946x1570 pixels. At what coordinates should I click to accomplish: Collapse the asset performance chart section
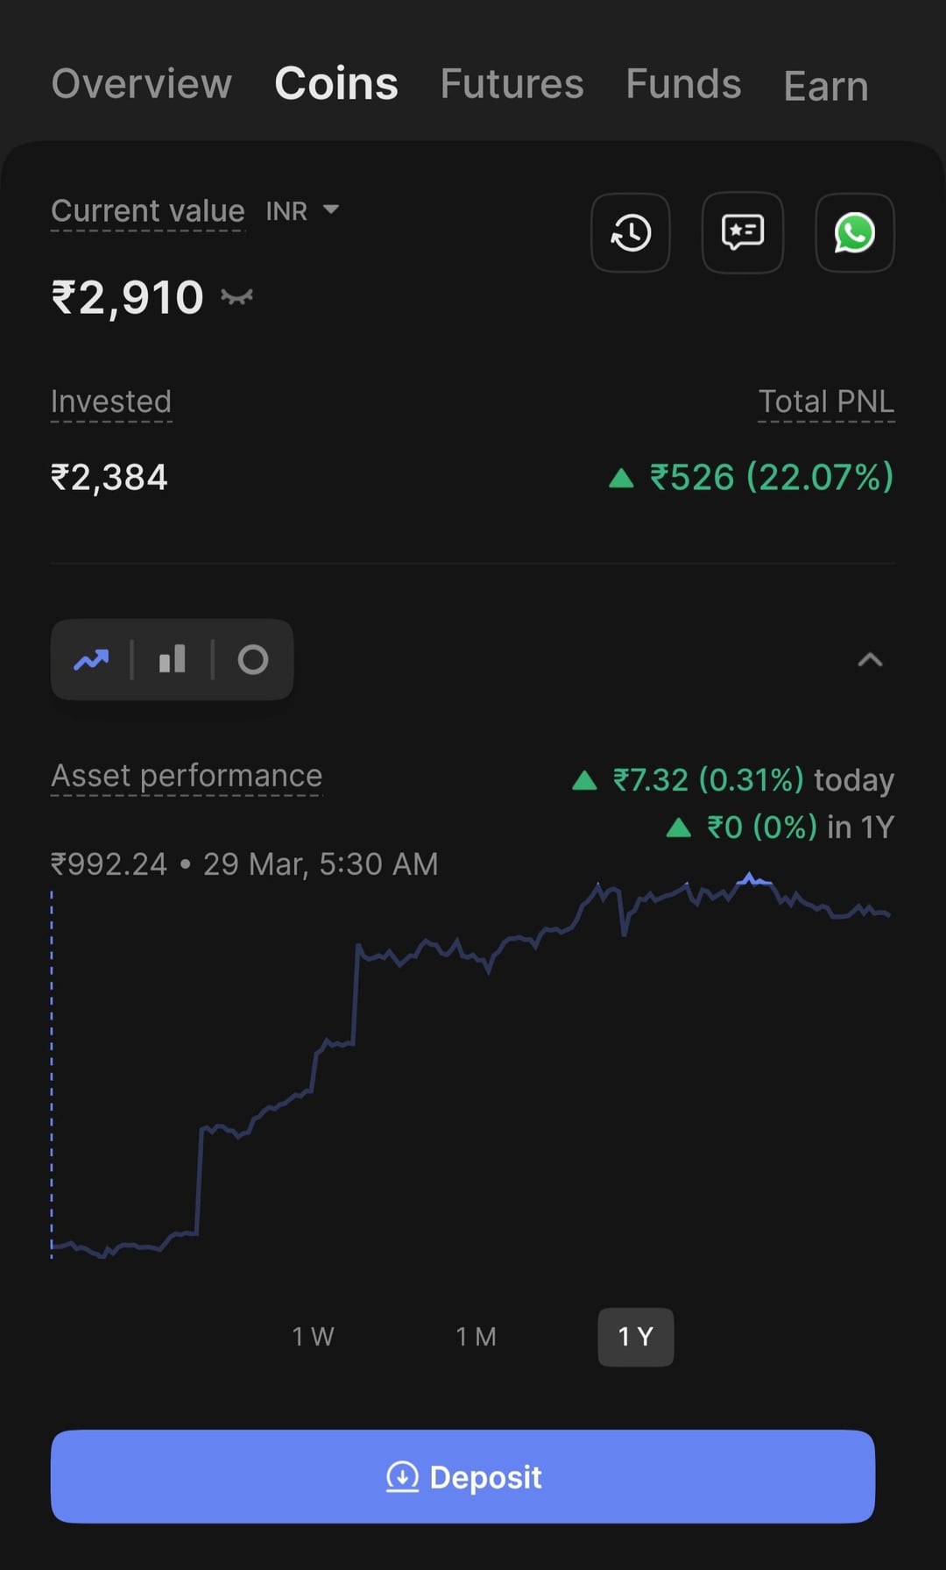coord(869,660)
